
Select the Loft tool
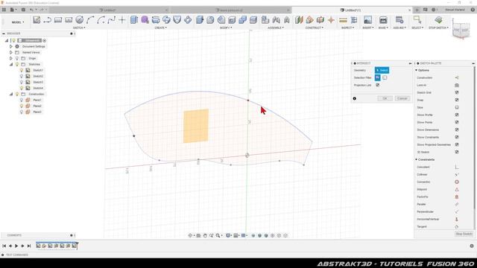pos(177,20)
